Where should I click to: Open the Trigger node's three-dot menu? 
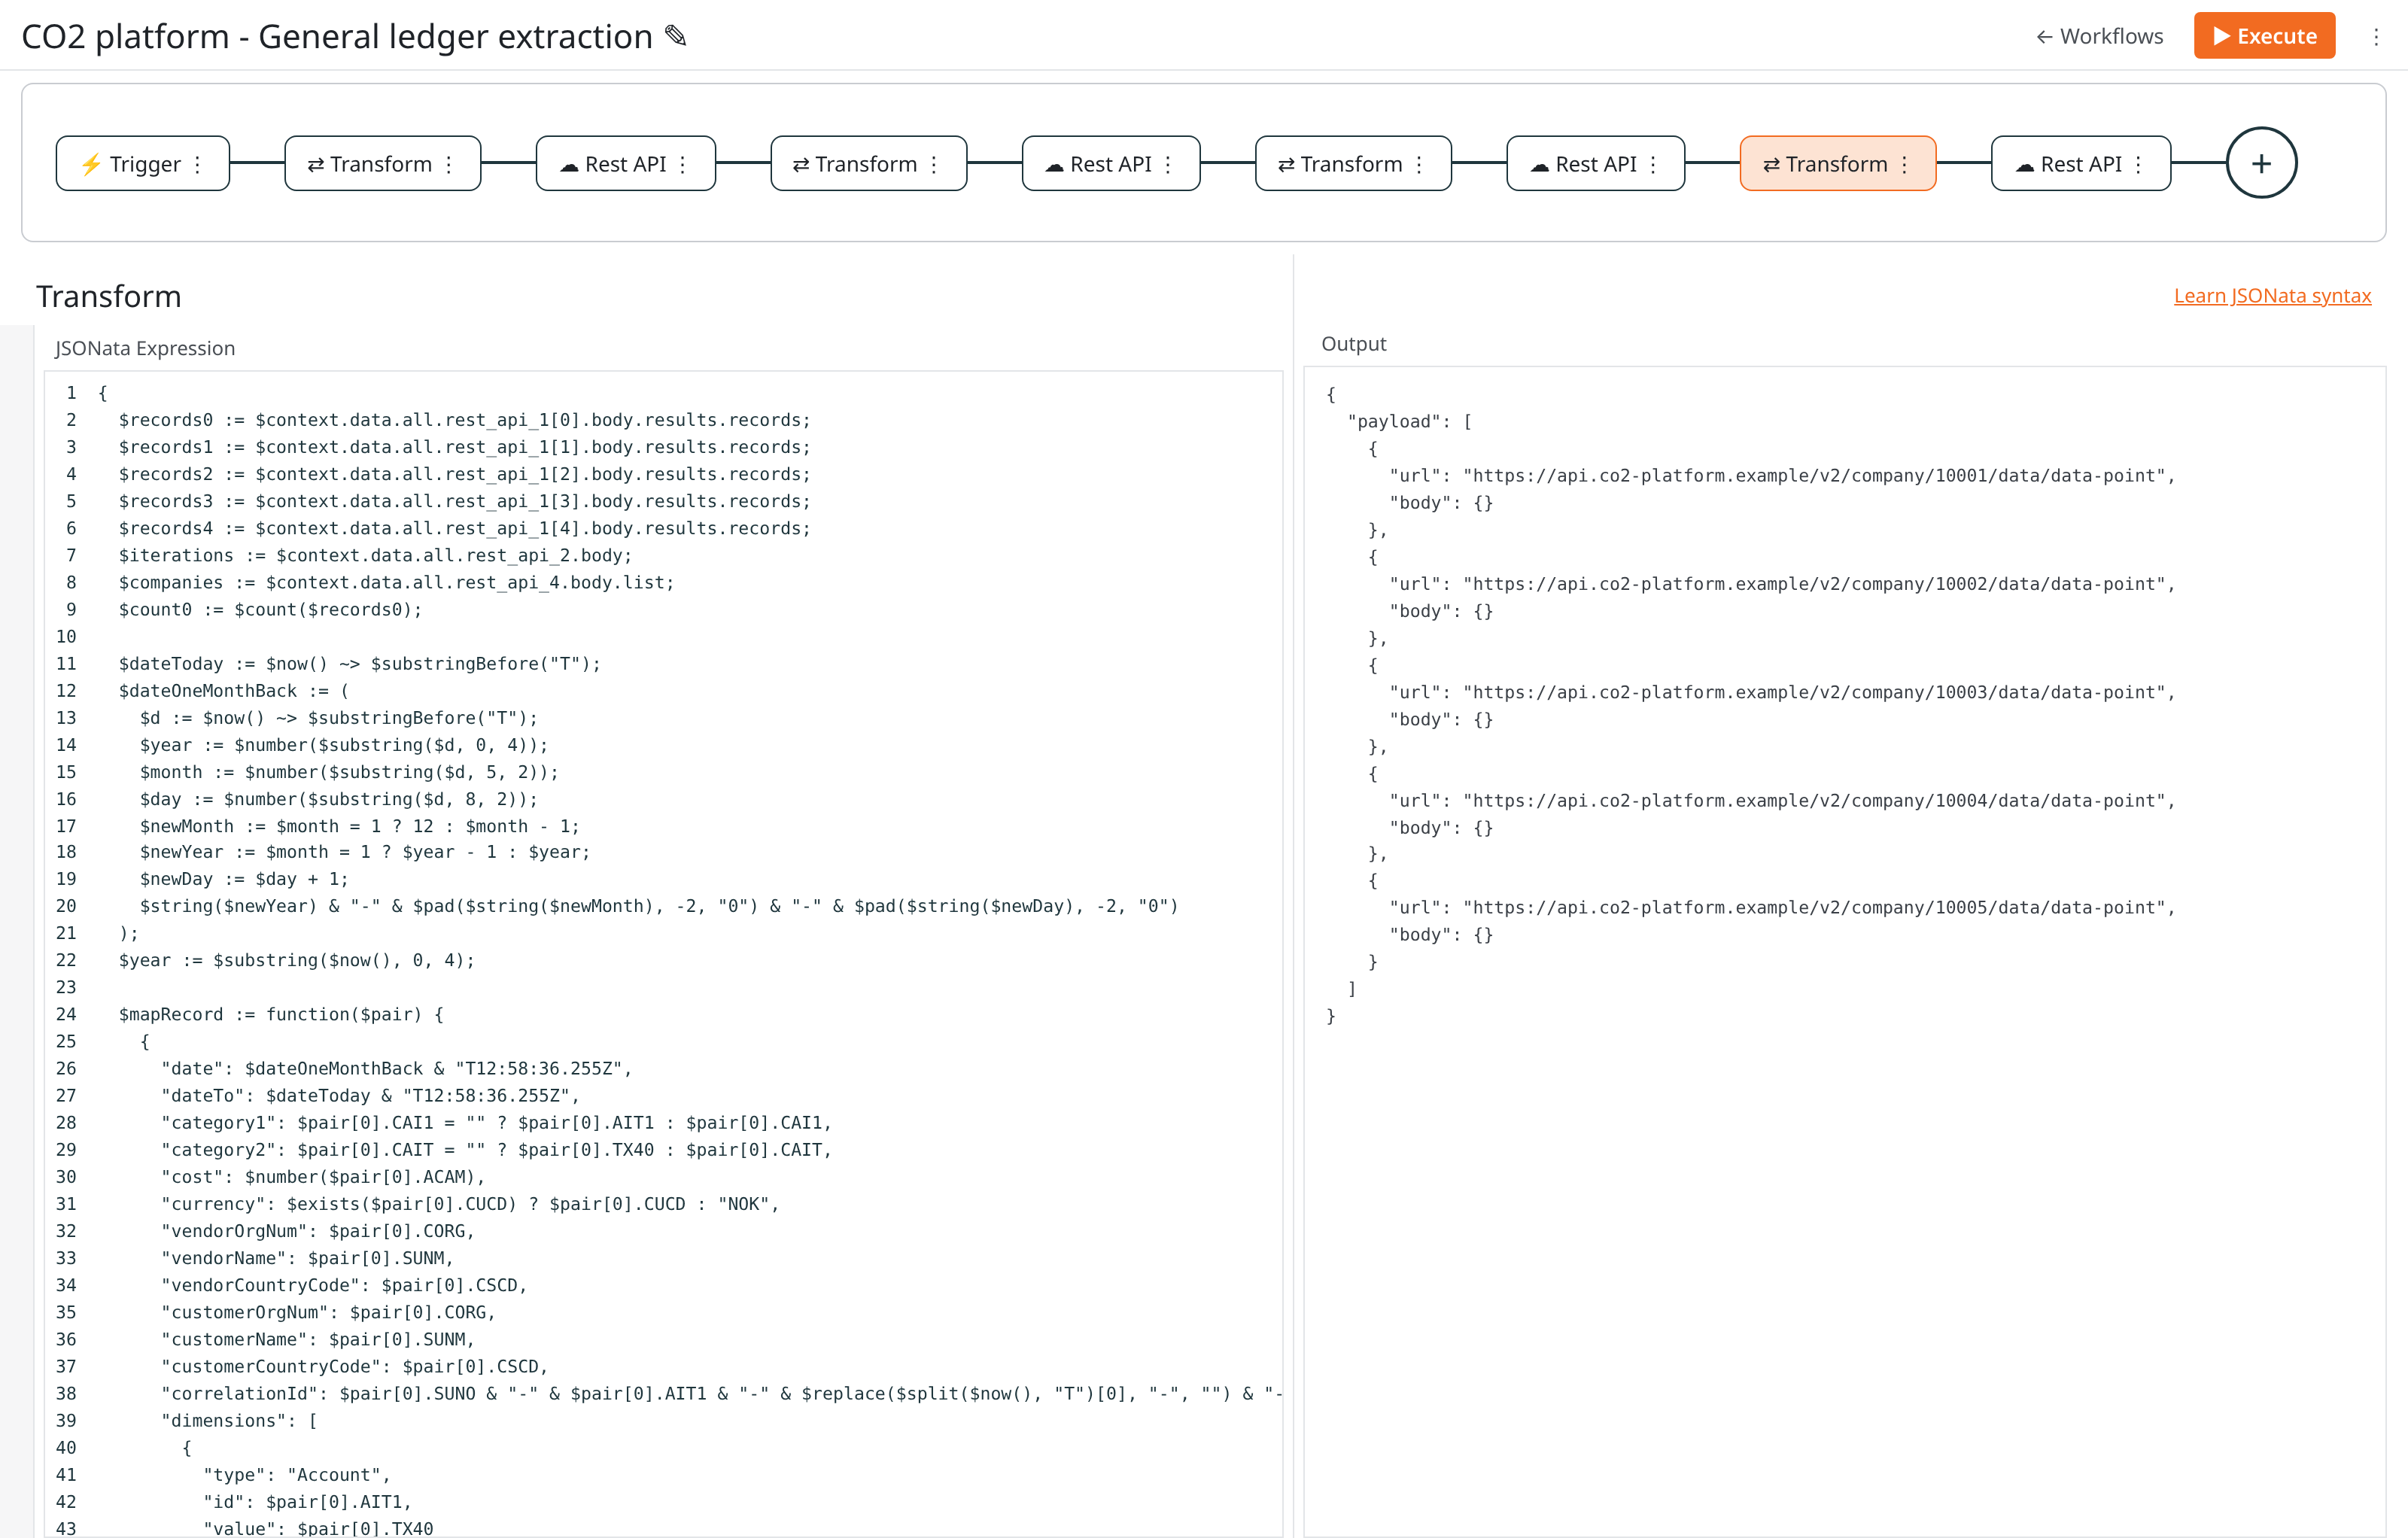[x=198, y=164]
